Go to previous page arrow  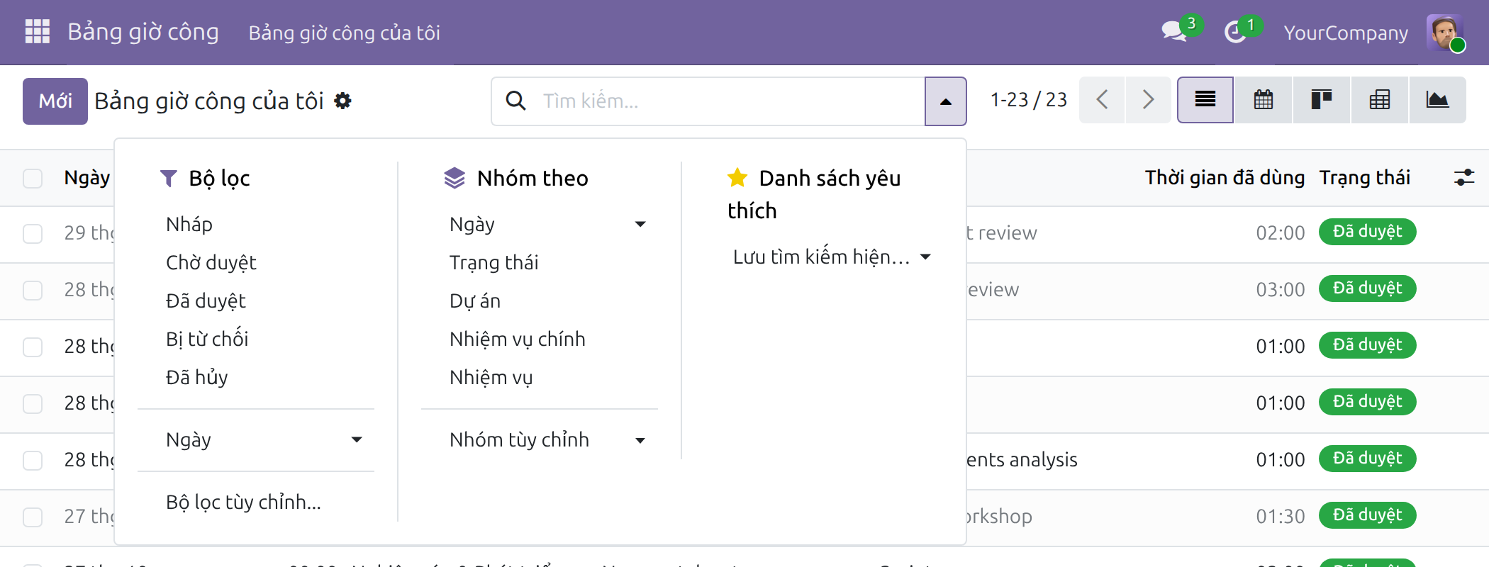click(1102, 100)
